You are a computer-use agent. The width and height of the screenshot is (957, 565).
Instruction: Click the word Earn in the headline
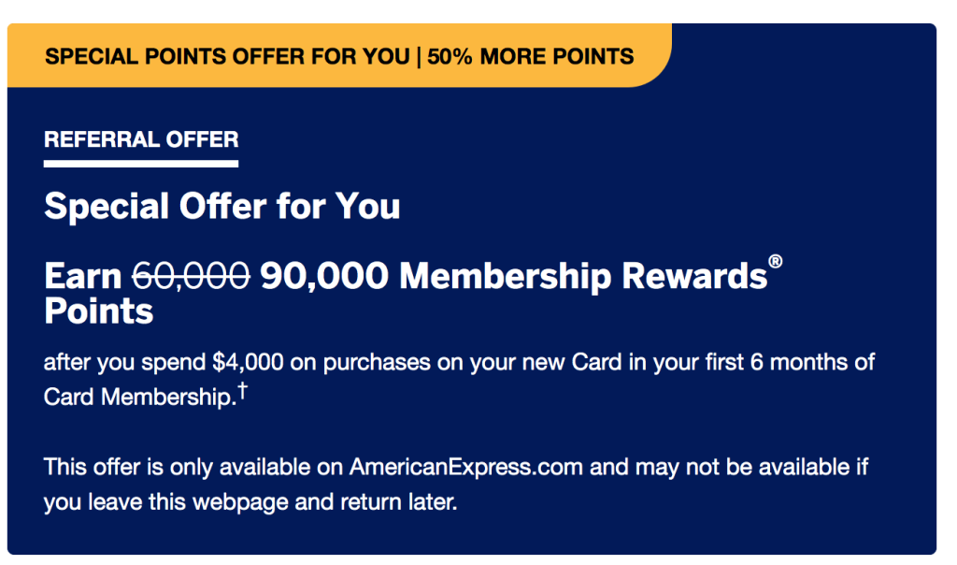pos(83,276)
